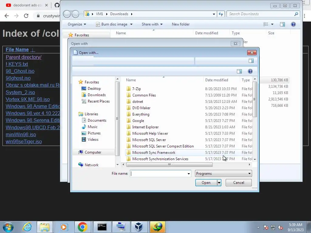Sort dialog list by Type column
The width and height of the screenshot is (311, 233).
tap(246, 80)
